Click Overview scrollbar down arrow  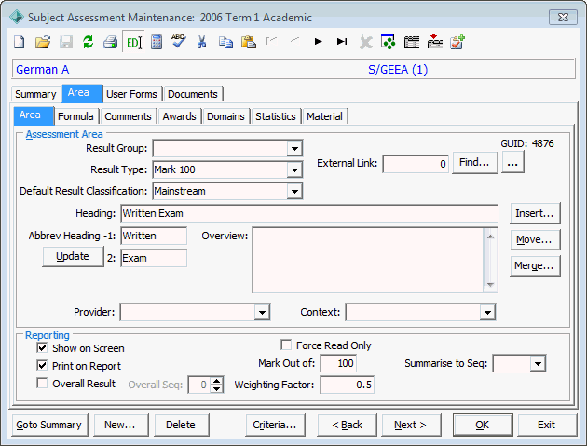[x=490, y=285]
